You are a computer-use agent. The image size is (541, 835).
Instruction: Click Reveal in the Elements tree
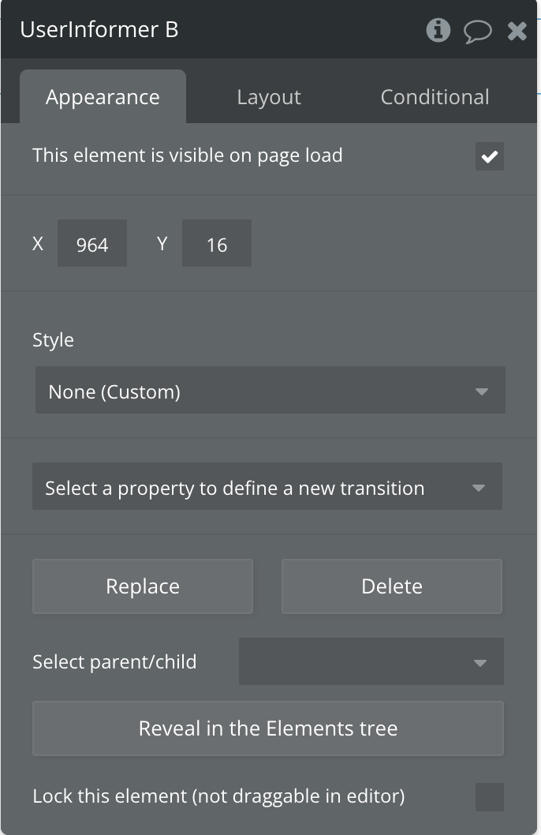tap(267, 728)
